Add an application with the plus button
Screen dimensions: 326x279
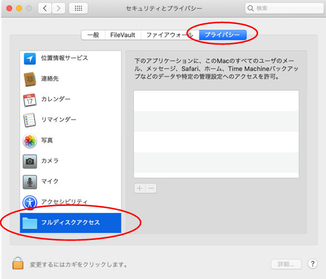point(140,188)
